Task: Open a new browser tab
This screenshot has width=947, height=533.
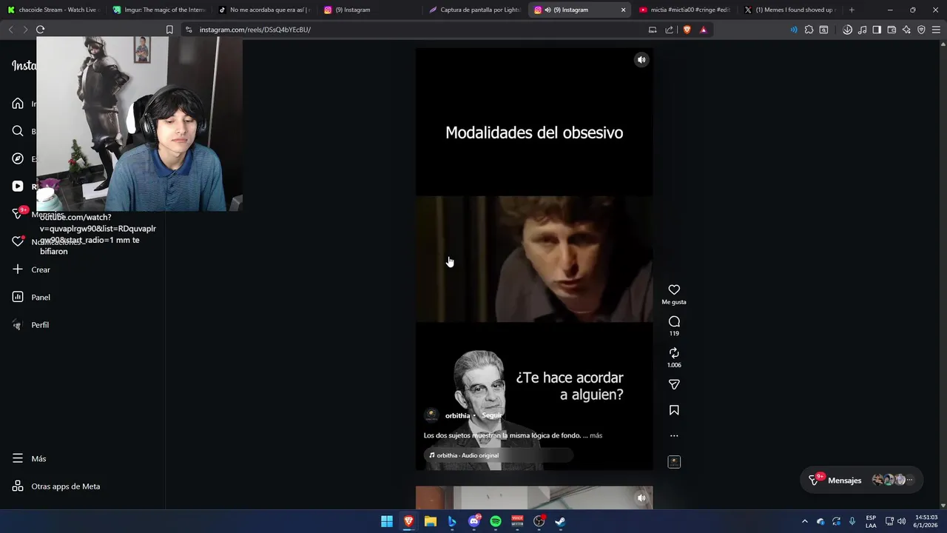Action: [x=852, y=10]
